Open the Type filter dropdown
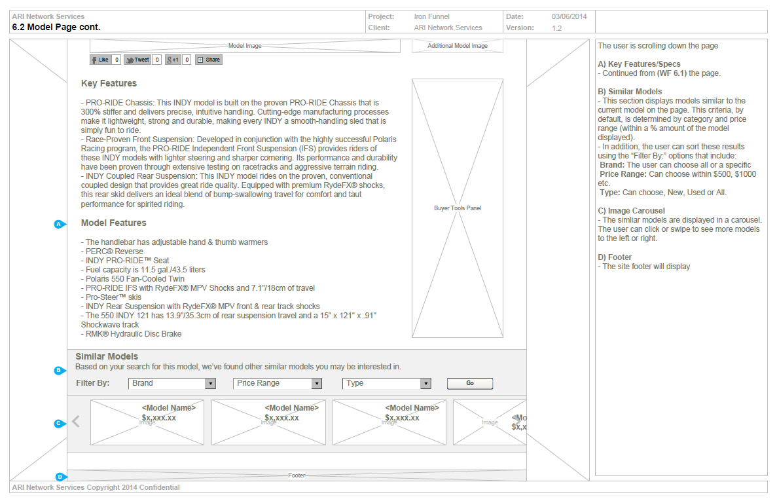The image size is (777, 501). click(386, 384)
